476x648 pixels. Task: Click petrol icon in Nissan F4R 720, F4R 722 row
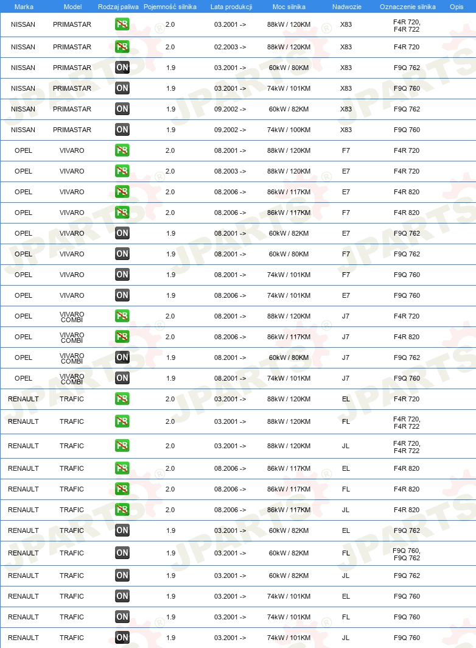point(122,24)
